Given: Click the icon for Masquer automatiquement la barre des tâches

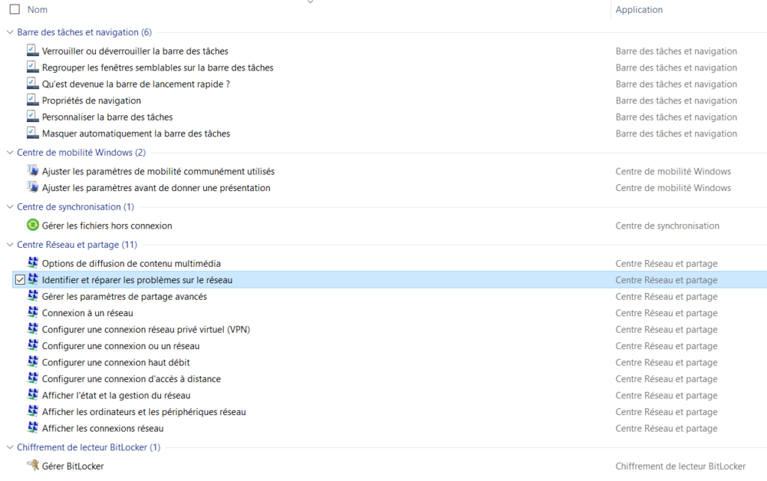Looking at the screenshot, I should 32,133.
